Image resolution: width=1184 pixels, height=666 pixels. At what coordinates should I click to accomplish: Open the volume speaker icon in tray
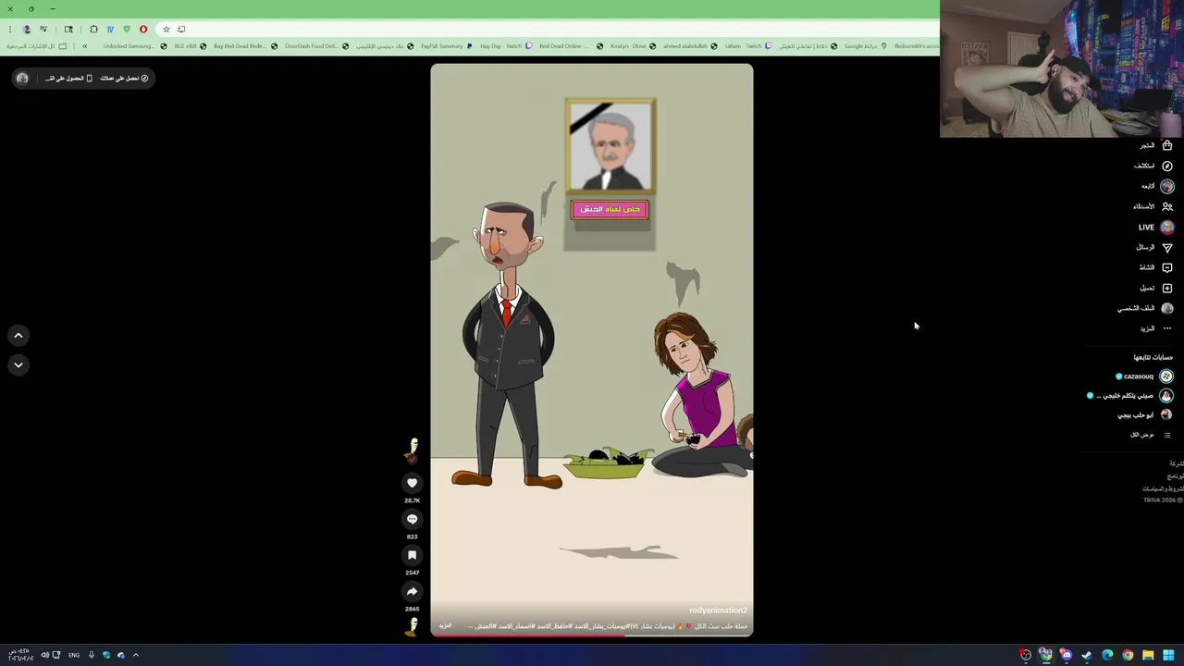(x=44, y=655)
